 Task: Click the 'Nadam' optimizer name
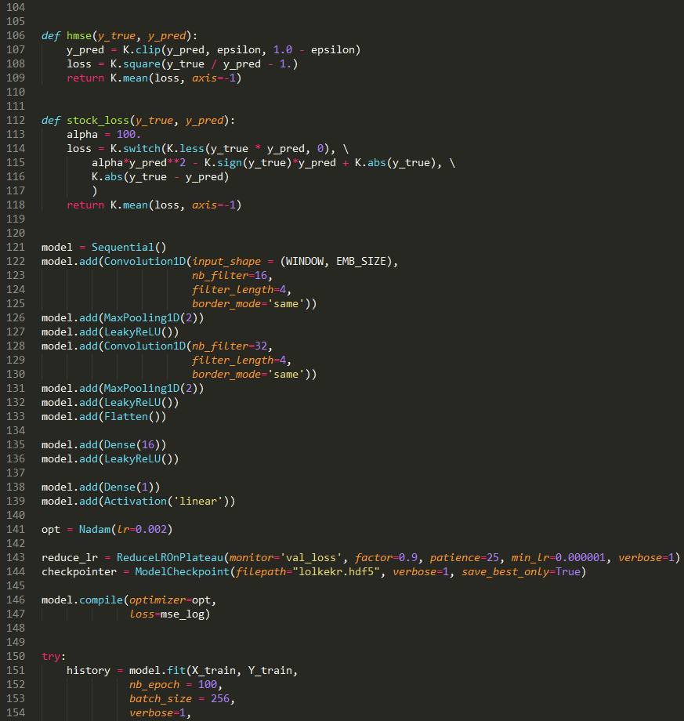(x=95, y=529)
